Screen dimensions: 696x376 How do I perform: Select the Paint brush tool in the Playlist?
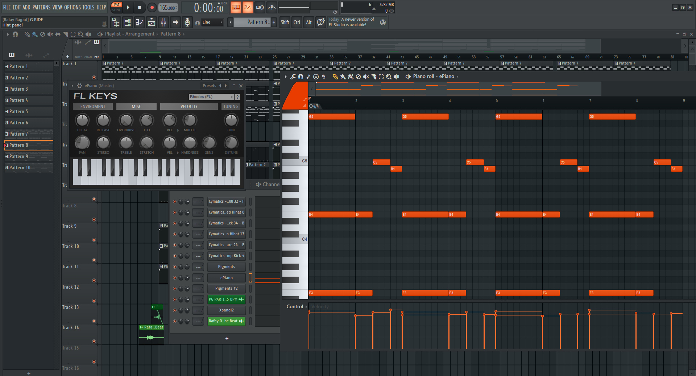click(35, 34)
